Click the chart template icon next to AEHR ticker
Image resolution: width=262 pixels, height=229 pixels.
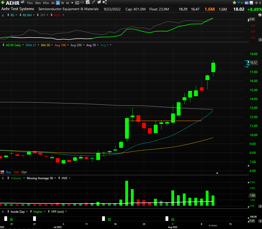click(23, 2)
